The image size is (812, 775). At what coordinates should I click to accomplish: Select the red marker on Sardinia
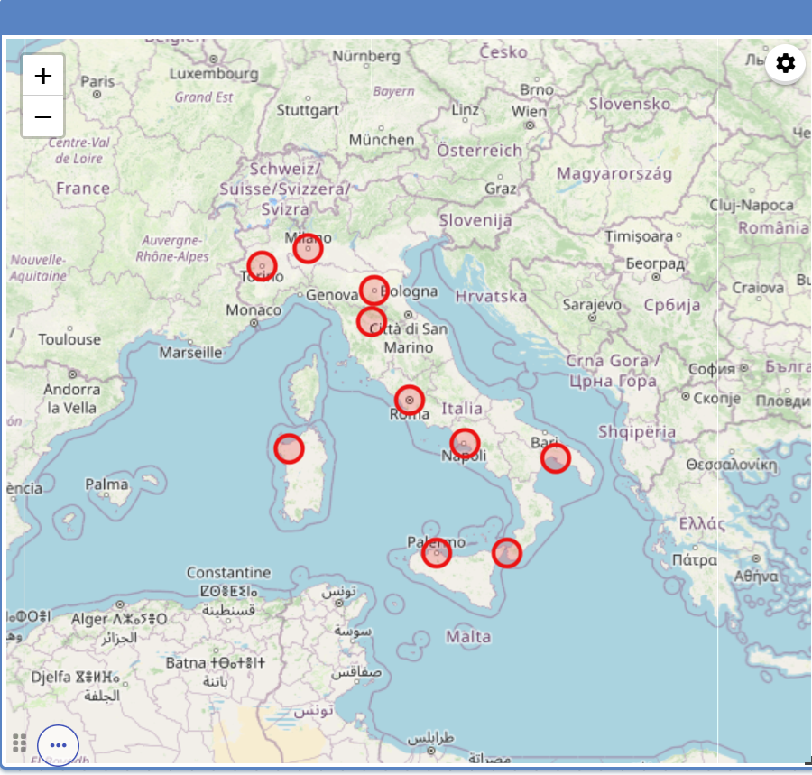pyautogui.click(x=289, y=448)
